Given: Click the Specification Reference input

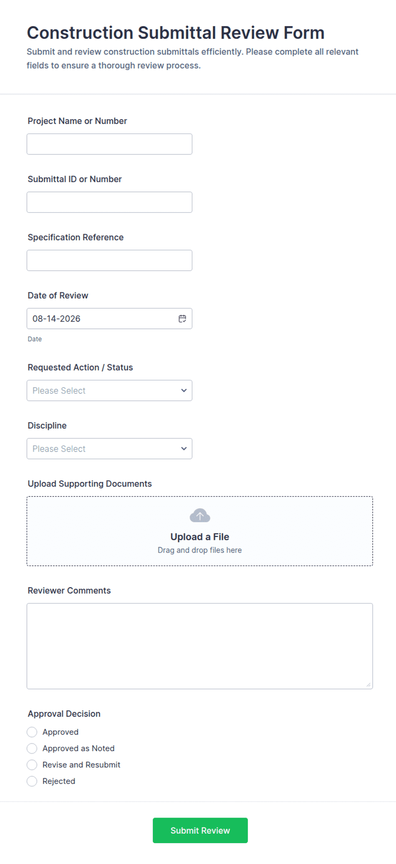Looking at the screenshot, I should [x=109, y=260].
